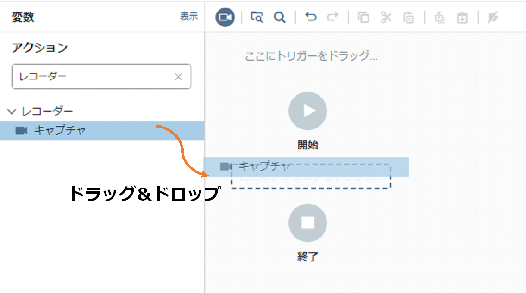Open the 変数 panel header
This screenshot has height=293, width=526.
click(23, 17)
